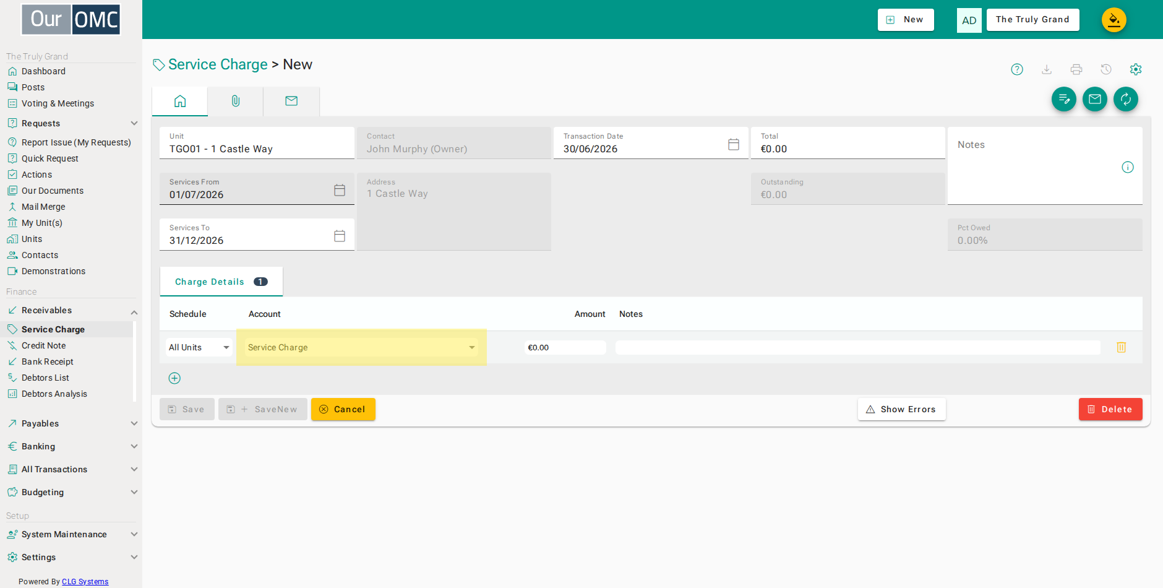Open Transaction Date calendar picker
The width and height of the screenshot is (1163, 588).
(734, 144)
